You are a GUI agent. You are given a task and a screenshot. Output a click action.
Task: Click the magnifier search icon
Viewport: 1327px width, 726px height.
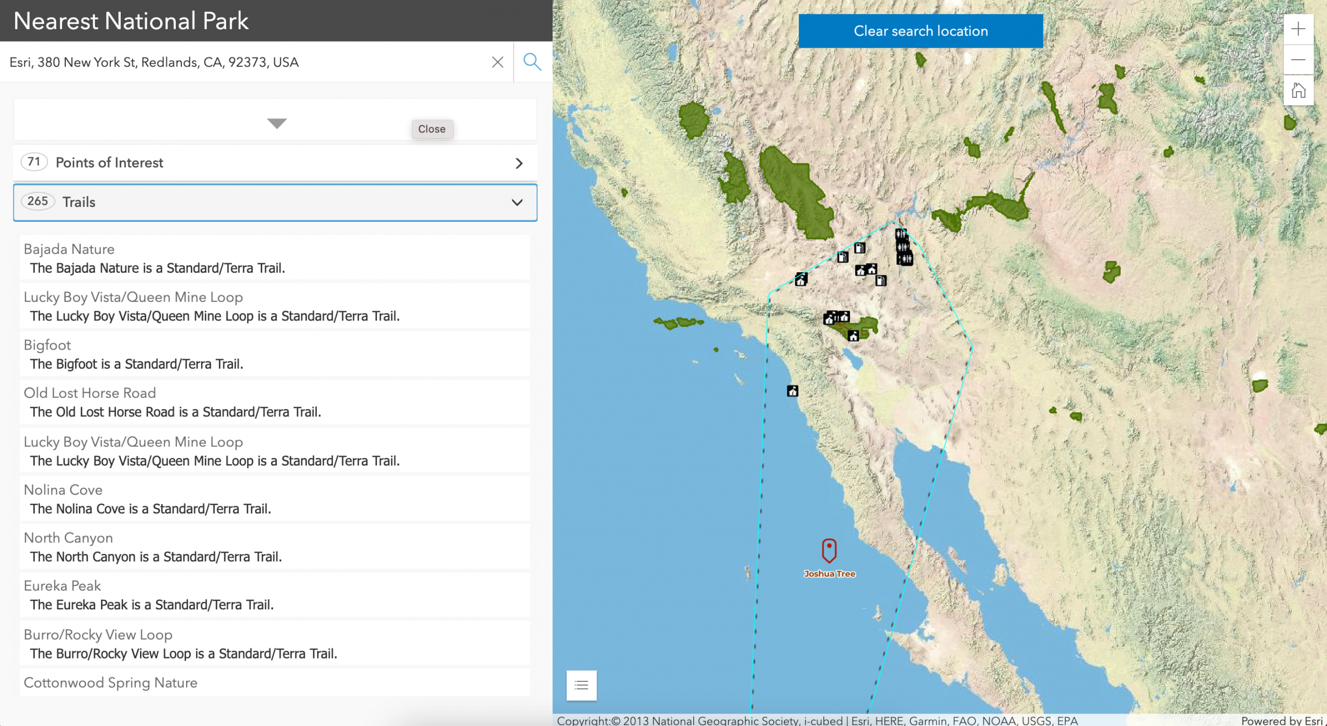[x=532, y=62]
